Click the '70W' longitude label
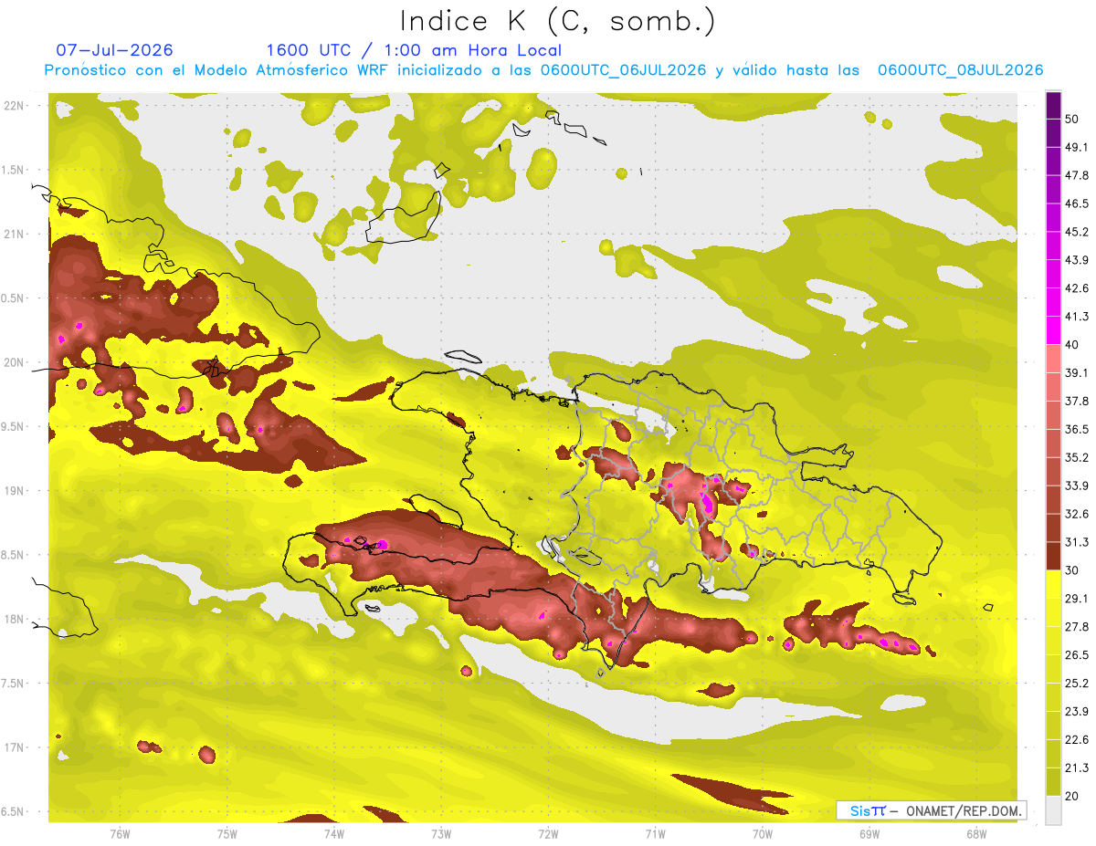The height and width of the screenshot is (846, 1096). [x=763, y=833]
